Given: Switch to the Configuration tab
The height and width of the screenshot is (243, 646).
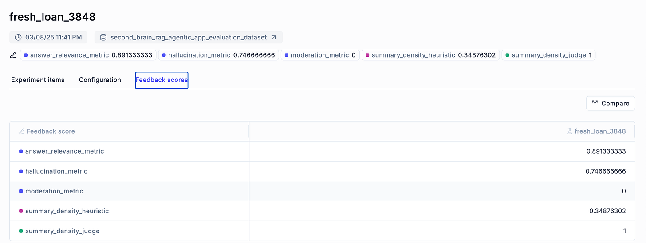Looking at the screenshot, I should click(x=100, y=80).
